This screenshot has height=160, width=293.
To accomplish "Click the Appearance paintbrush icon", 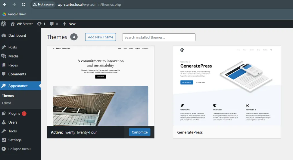I will coord(3,86).
